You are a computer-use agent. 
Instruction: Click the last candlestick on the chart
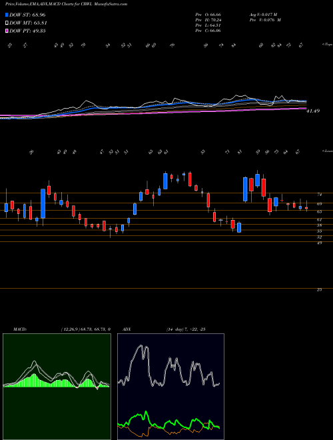coord(306,208)
